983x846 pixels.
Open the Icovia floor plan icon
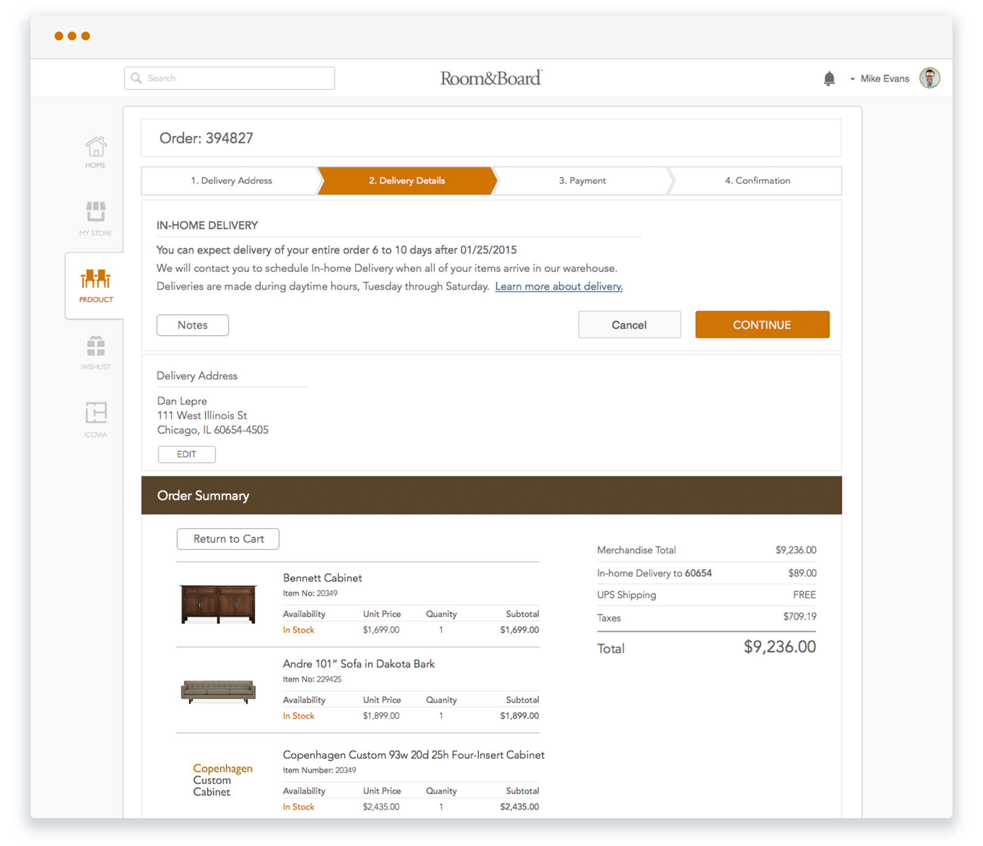[95, 419]
